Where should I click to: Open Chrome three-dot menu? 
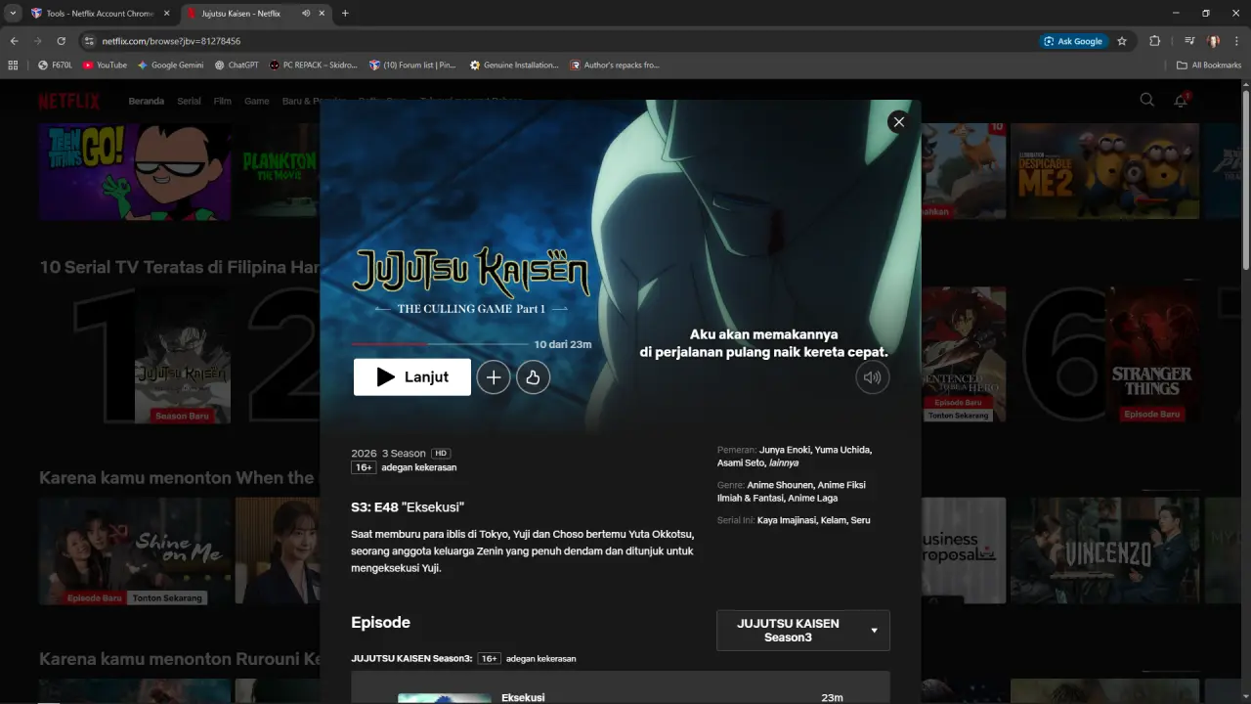click(1236, 41)
